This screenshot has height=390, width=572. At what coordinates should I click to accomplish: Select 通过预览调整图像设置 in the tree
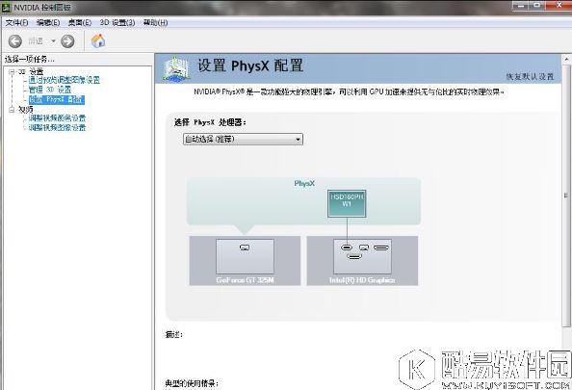tap(65, 80)
